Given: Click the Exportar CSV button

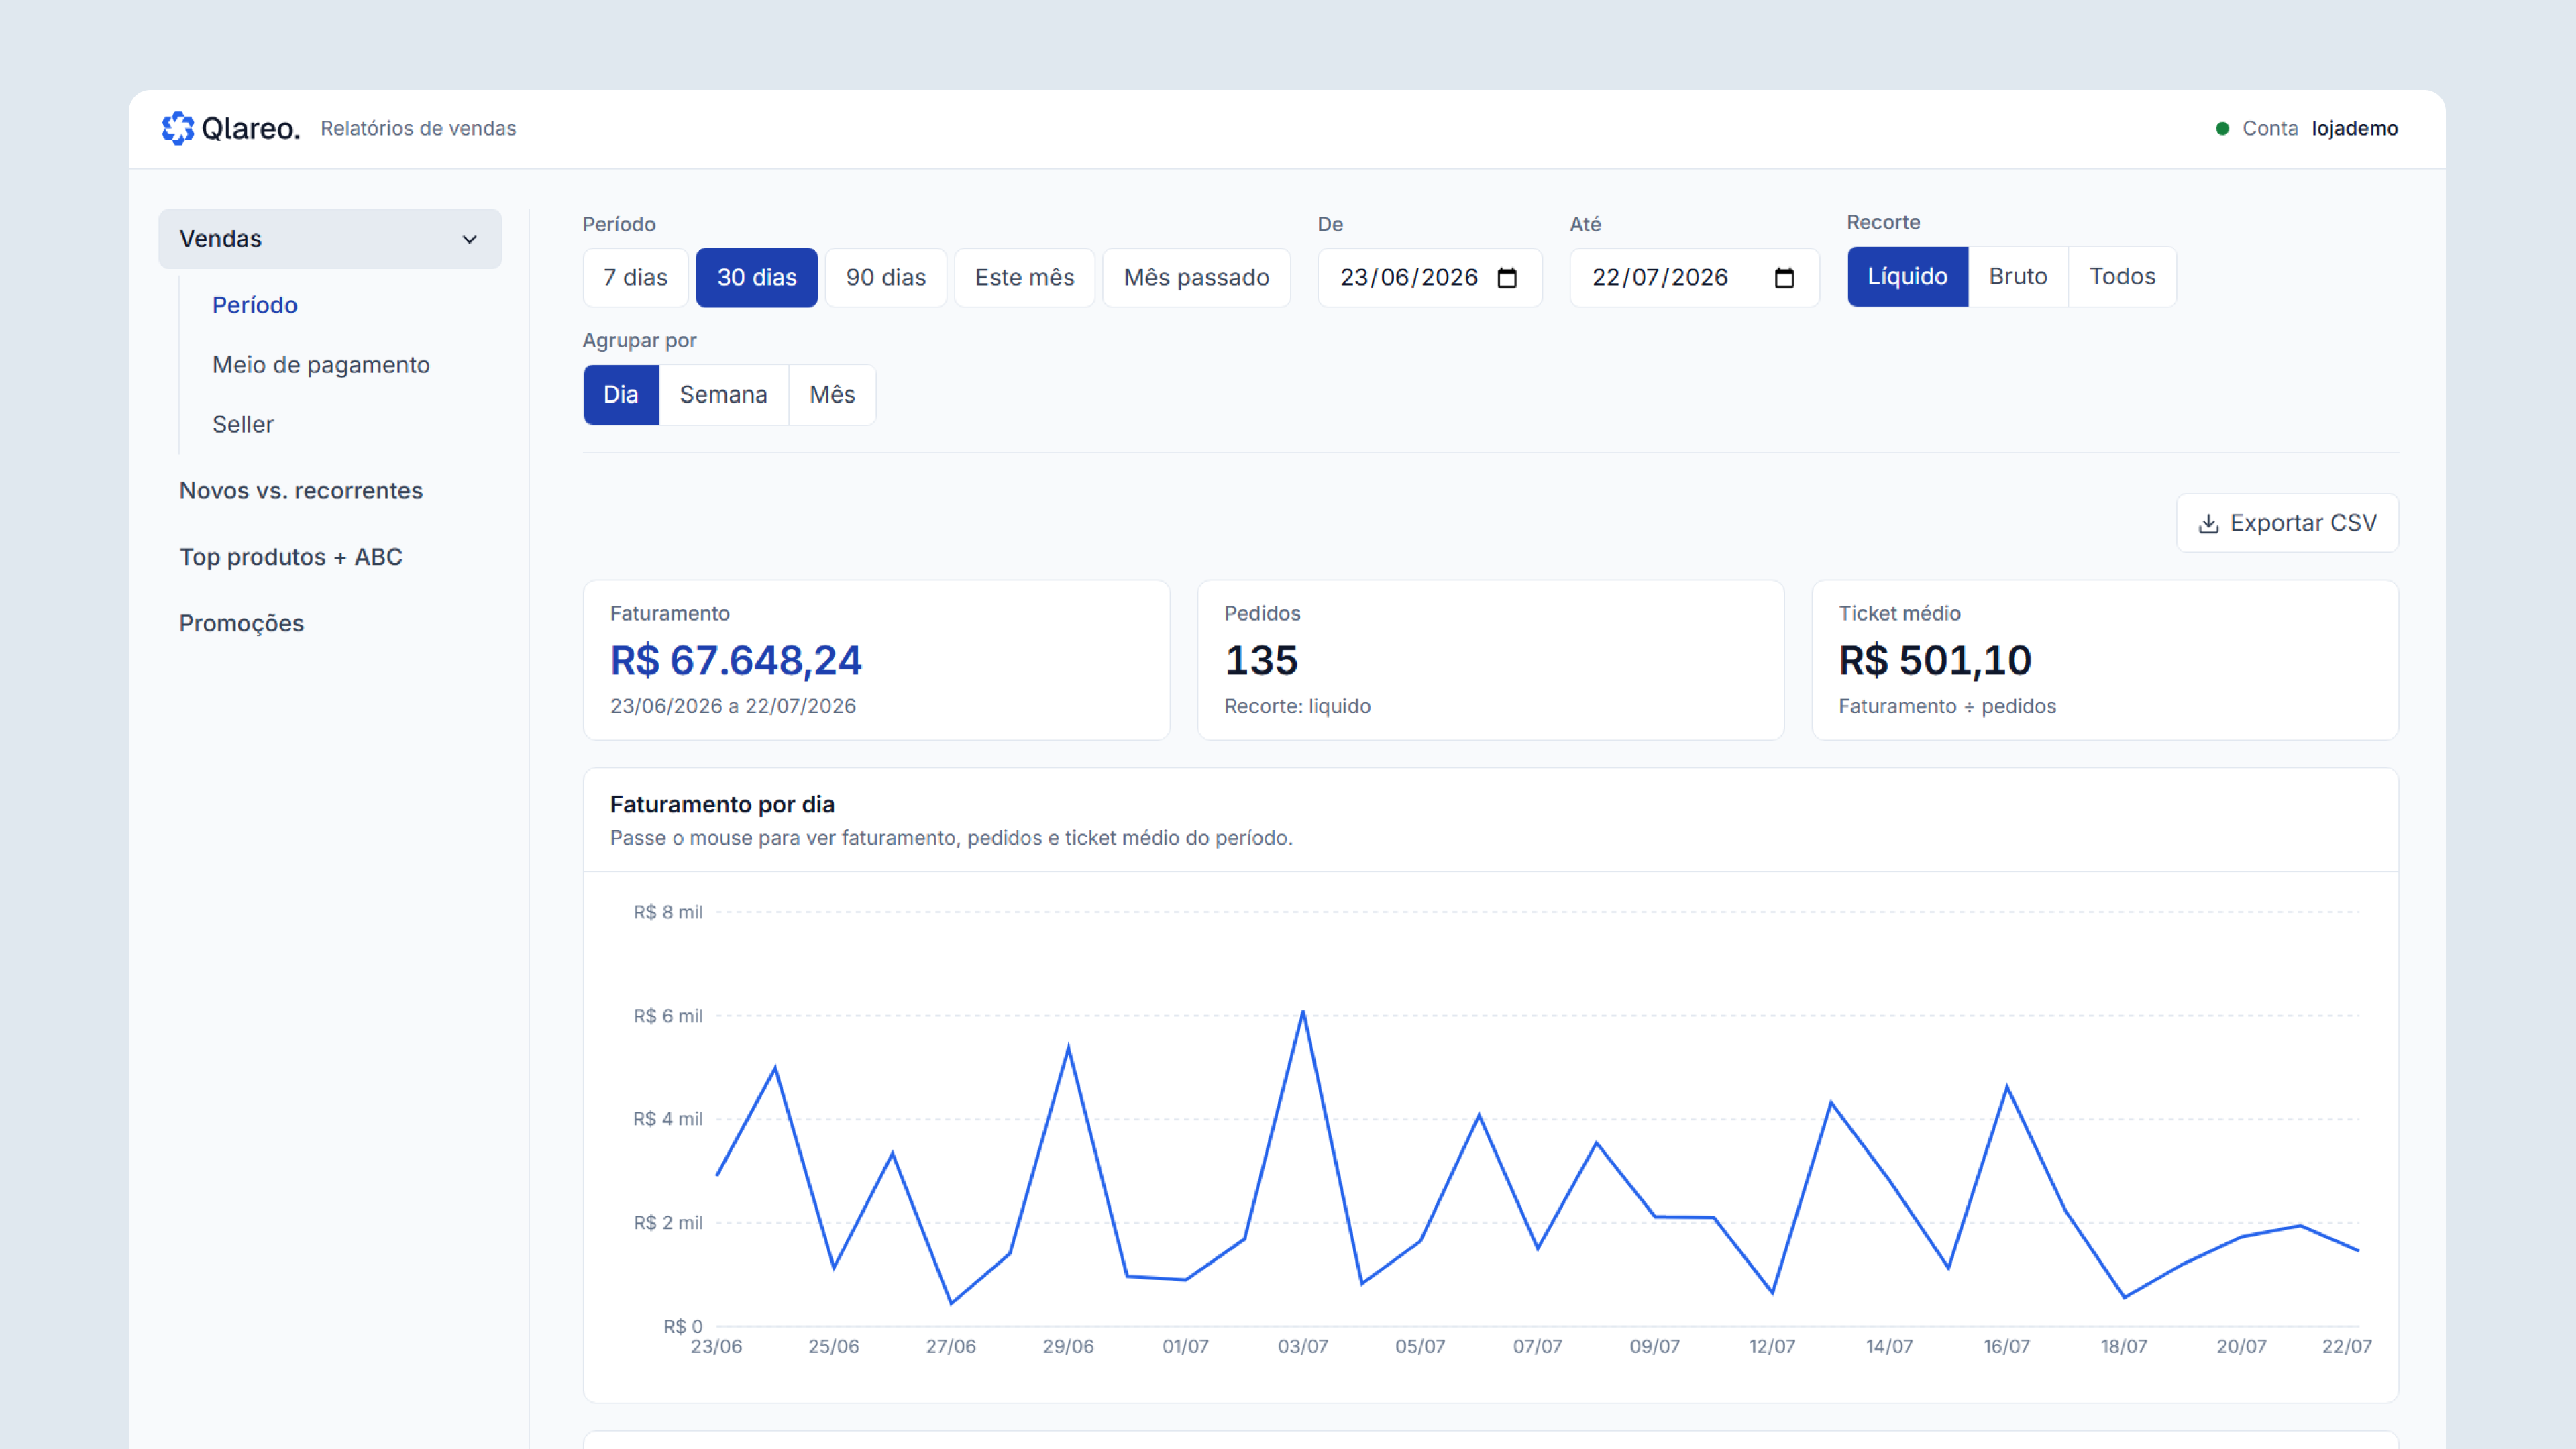Looking at the screenshot, I should coord(2287,523).
